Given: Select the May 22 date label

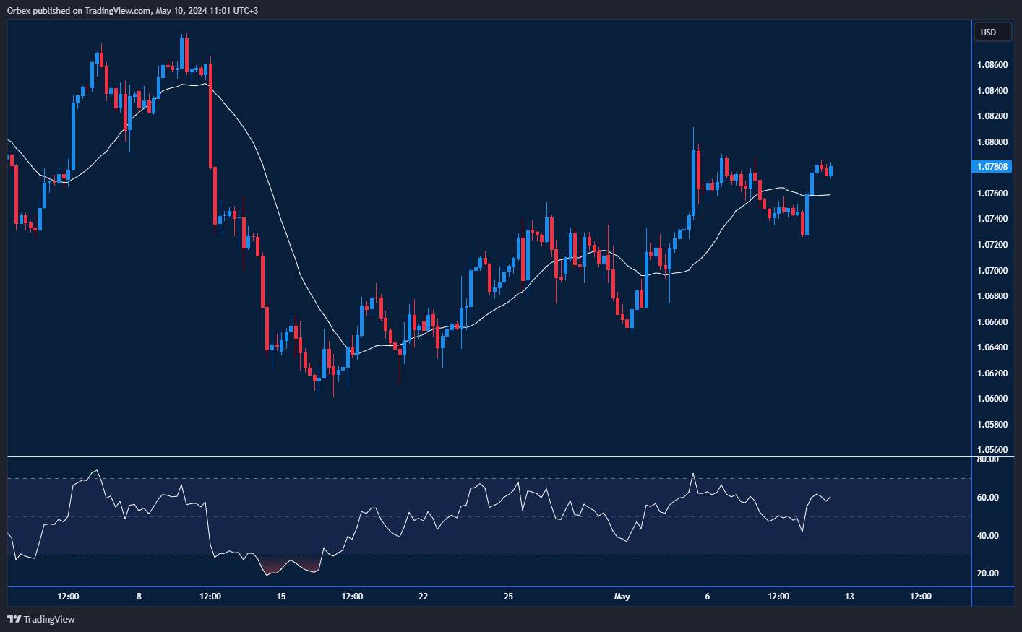Looking at the screenshot, I should pyautogui.click(x=422, y=597).
